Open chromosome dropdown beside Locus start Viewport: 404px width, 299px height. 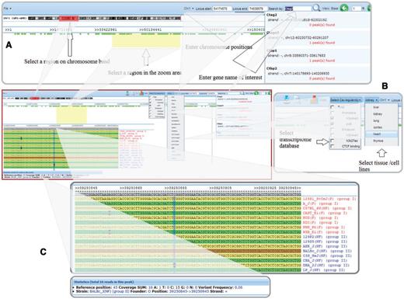pos(189,9)
